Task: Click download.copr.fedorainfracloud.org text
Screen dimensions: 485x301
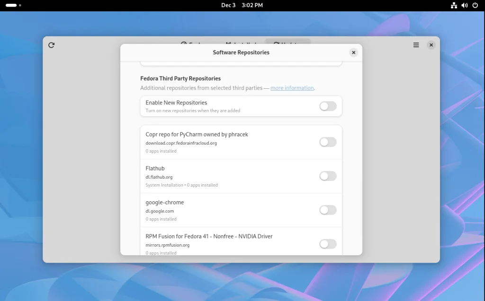Action: [x=181, y=143]
